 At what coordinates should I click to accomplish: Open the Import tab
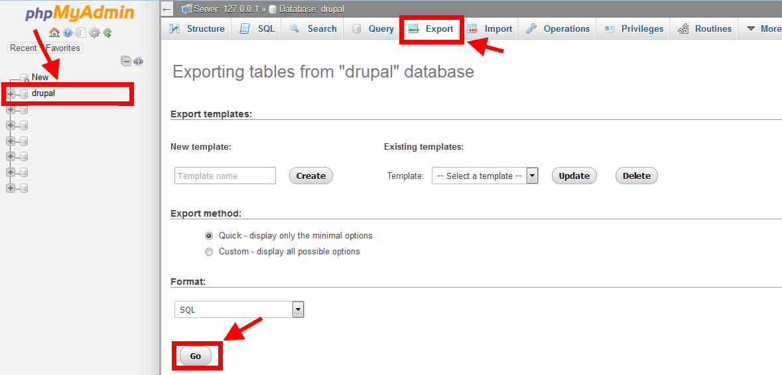coord(489,28)
